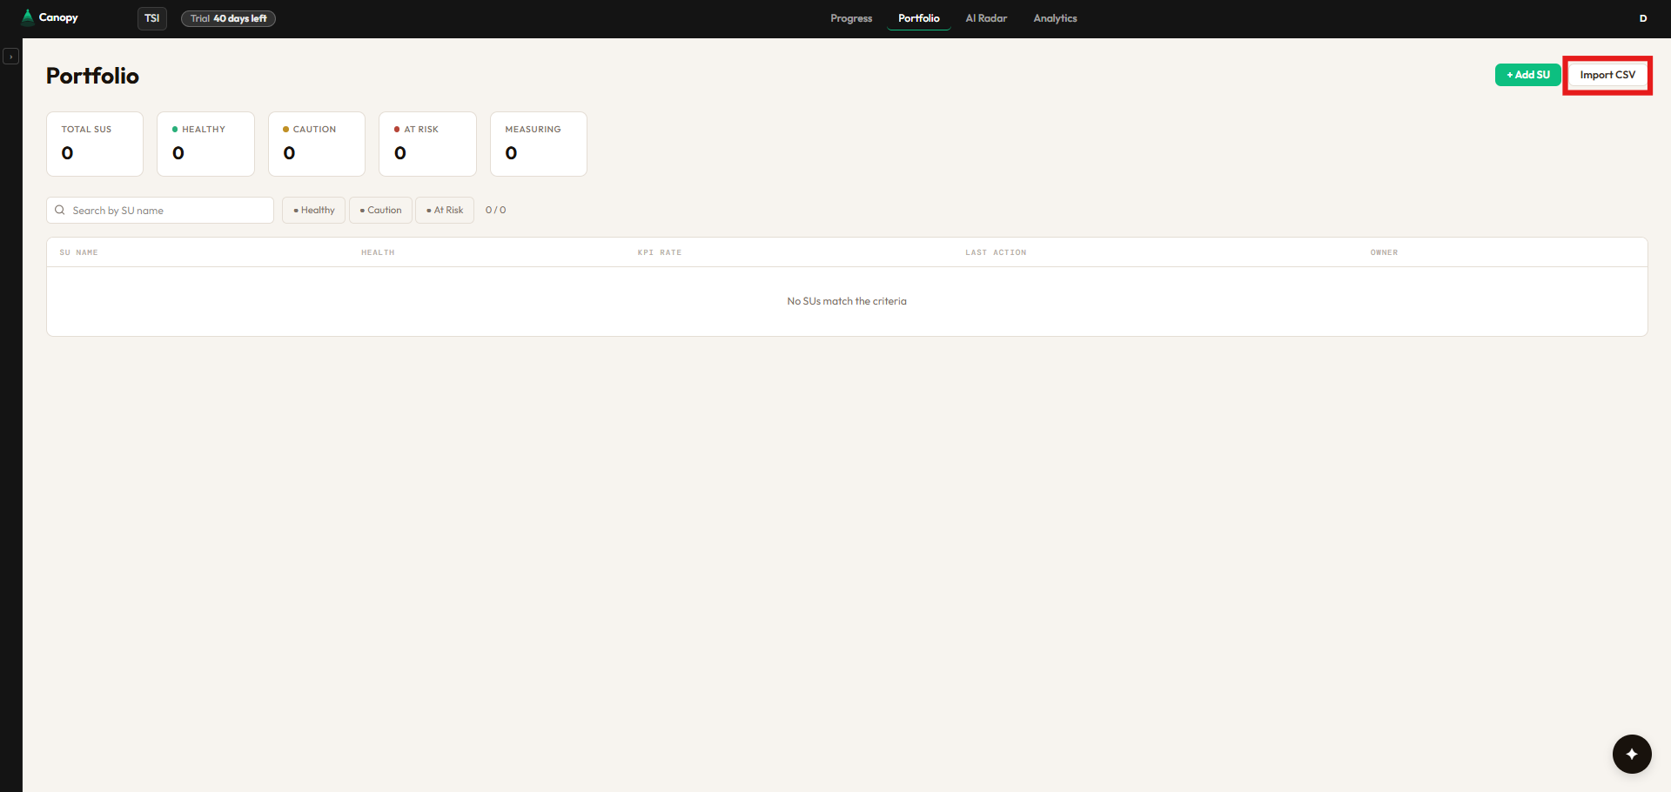Toggle the Healthy filter chip
This screenshot has height=792, width=1671.
click(x=313, y=210)
